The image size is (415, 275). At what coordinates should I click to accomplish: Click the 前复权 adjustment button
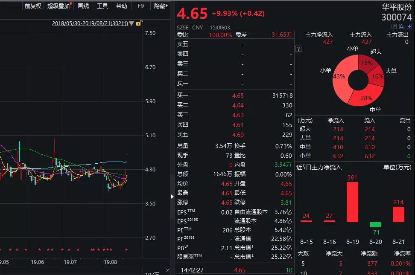click(x=33, y=6)
